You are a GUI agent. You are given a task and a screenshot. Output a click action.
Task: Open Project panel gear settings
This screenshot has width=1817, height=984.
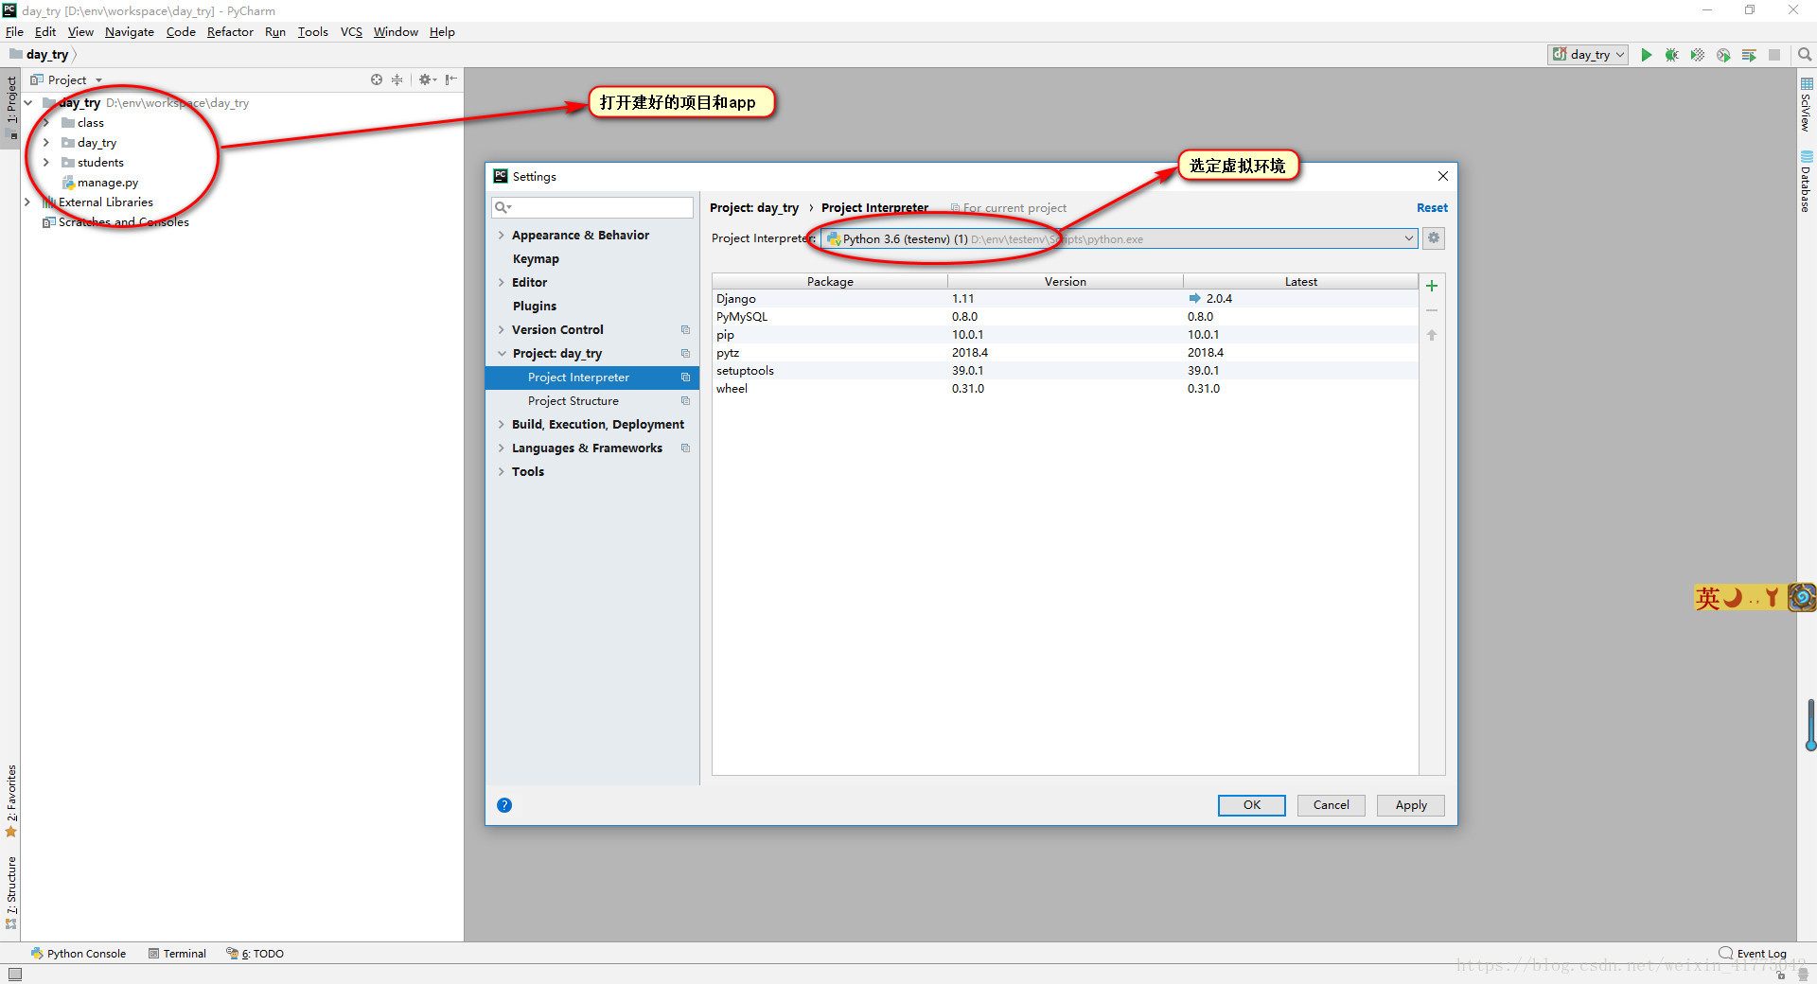point(427,79)
